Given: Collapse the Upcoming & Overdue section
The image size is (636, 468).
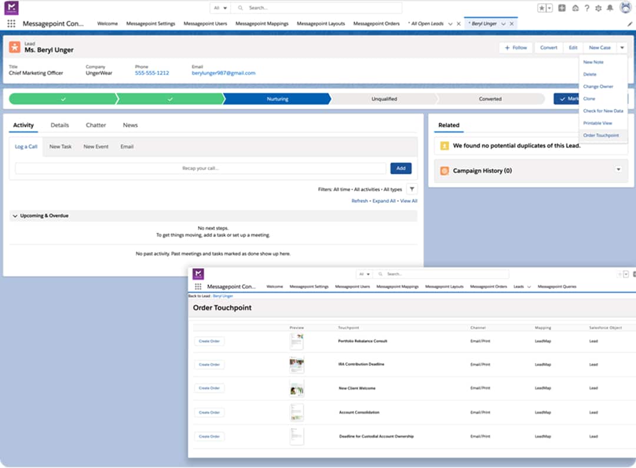Looking at the screenshot, I should point(15,216).
